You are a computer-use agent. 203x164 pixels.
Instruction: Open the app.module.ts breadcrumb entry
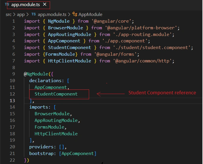(x=52, y=15)
